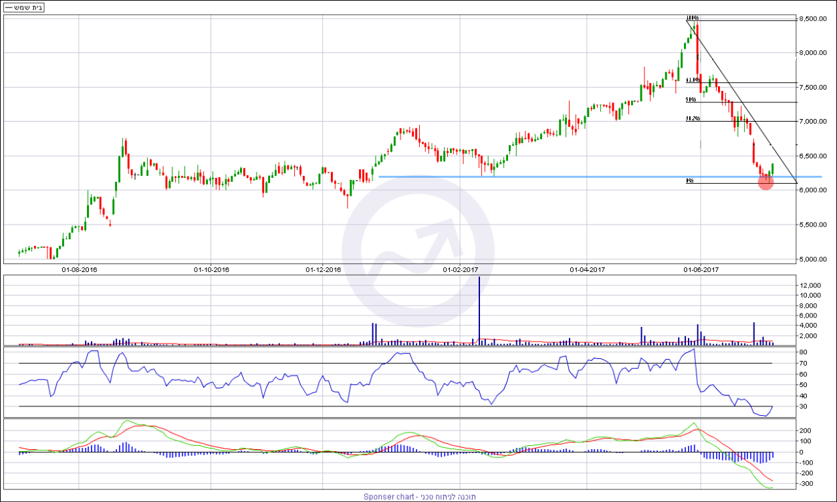Click the 100% Fibonacci level label

click(692, 18)
